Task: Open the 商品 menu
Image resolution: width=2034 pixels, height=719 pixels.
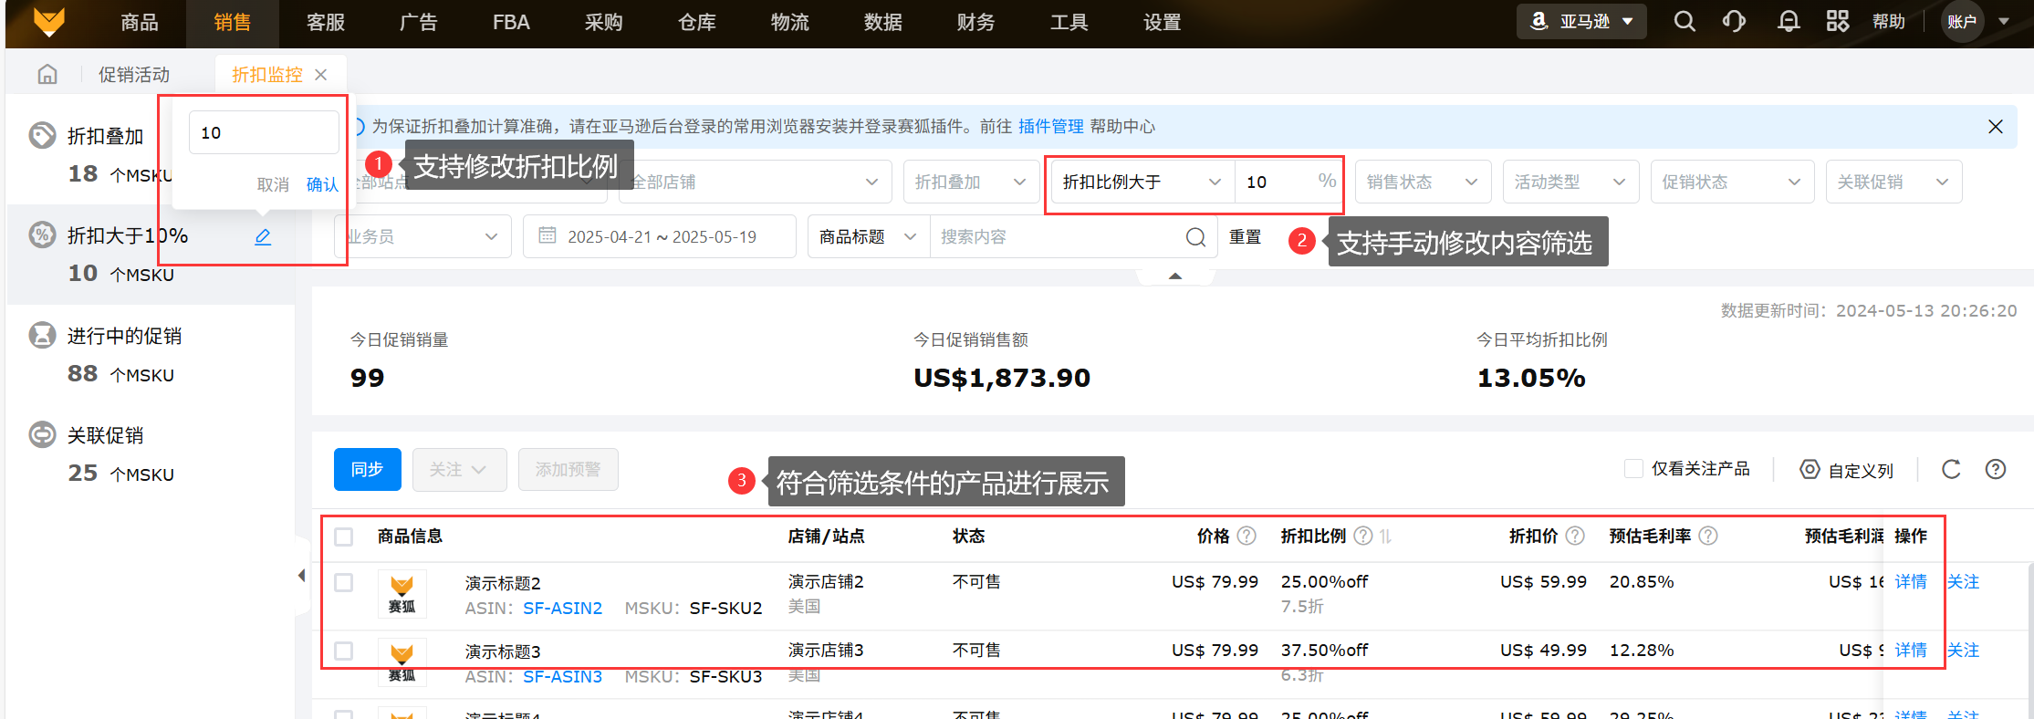Action: click(140, 22)
